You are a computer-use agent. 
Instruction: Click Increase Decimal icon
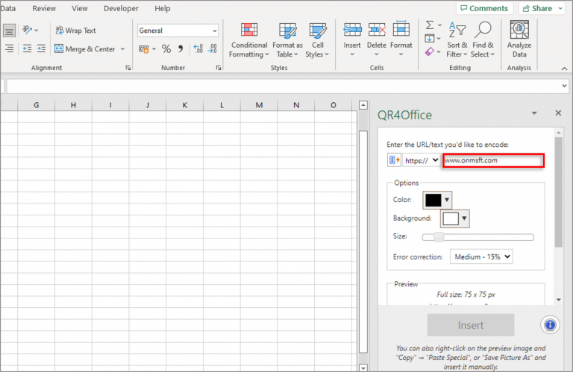tap(198, 49)
